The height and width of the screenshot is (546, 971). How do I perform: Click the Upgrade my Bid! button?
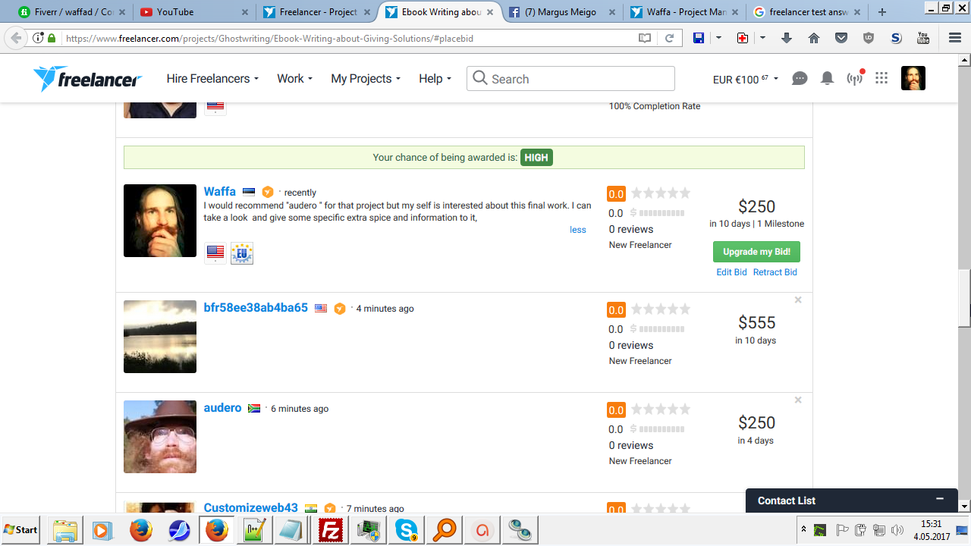point(756,252)
